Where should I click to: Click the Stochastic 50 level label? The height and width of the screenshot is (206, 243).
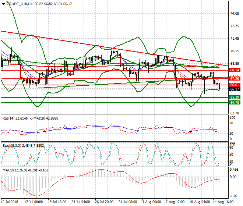(231, 154)
